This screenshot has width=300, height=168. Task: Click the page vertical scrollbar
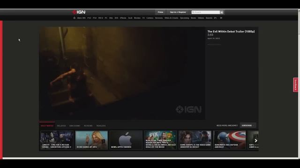click(x=299, y=84)
